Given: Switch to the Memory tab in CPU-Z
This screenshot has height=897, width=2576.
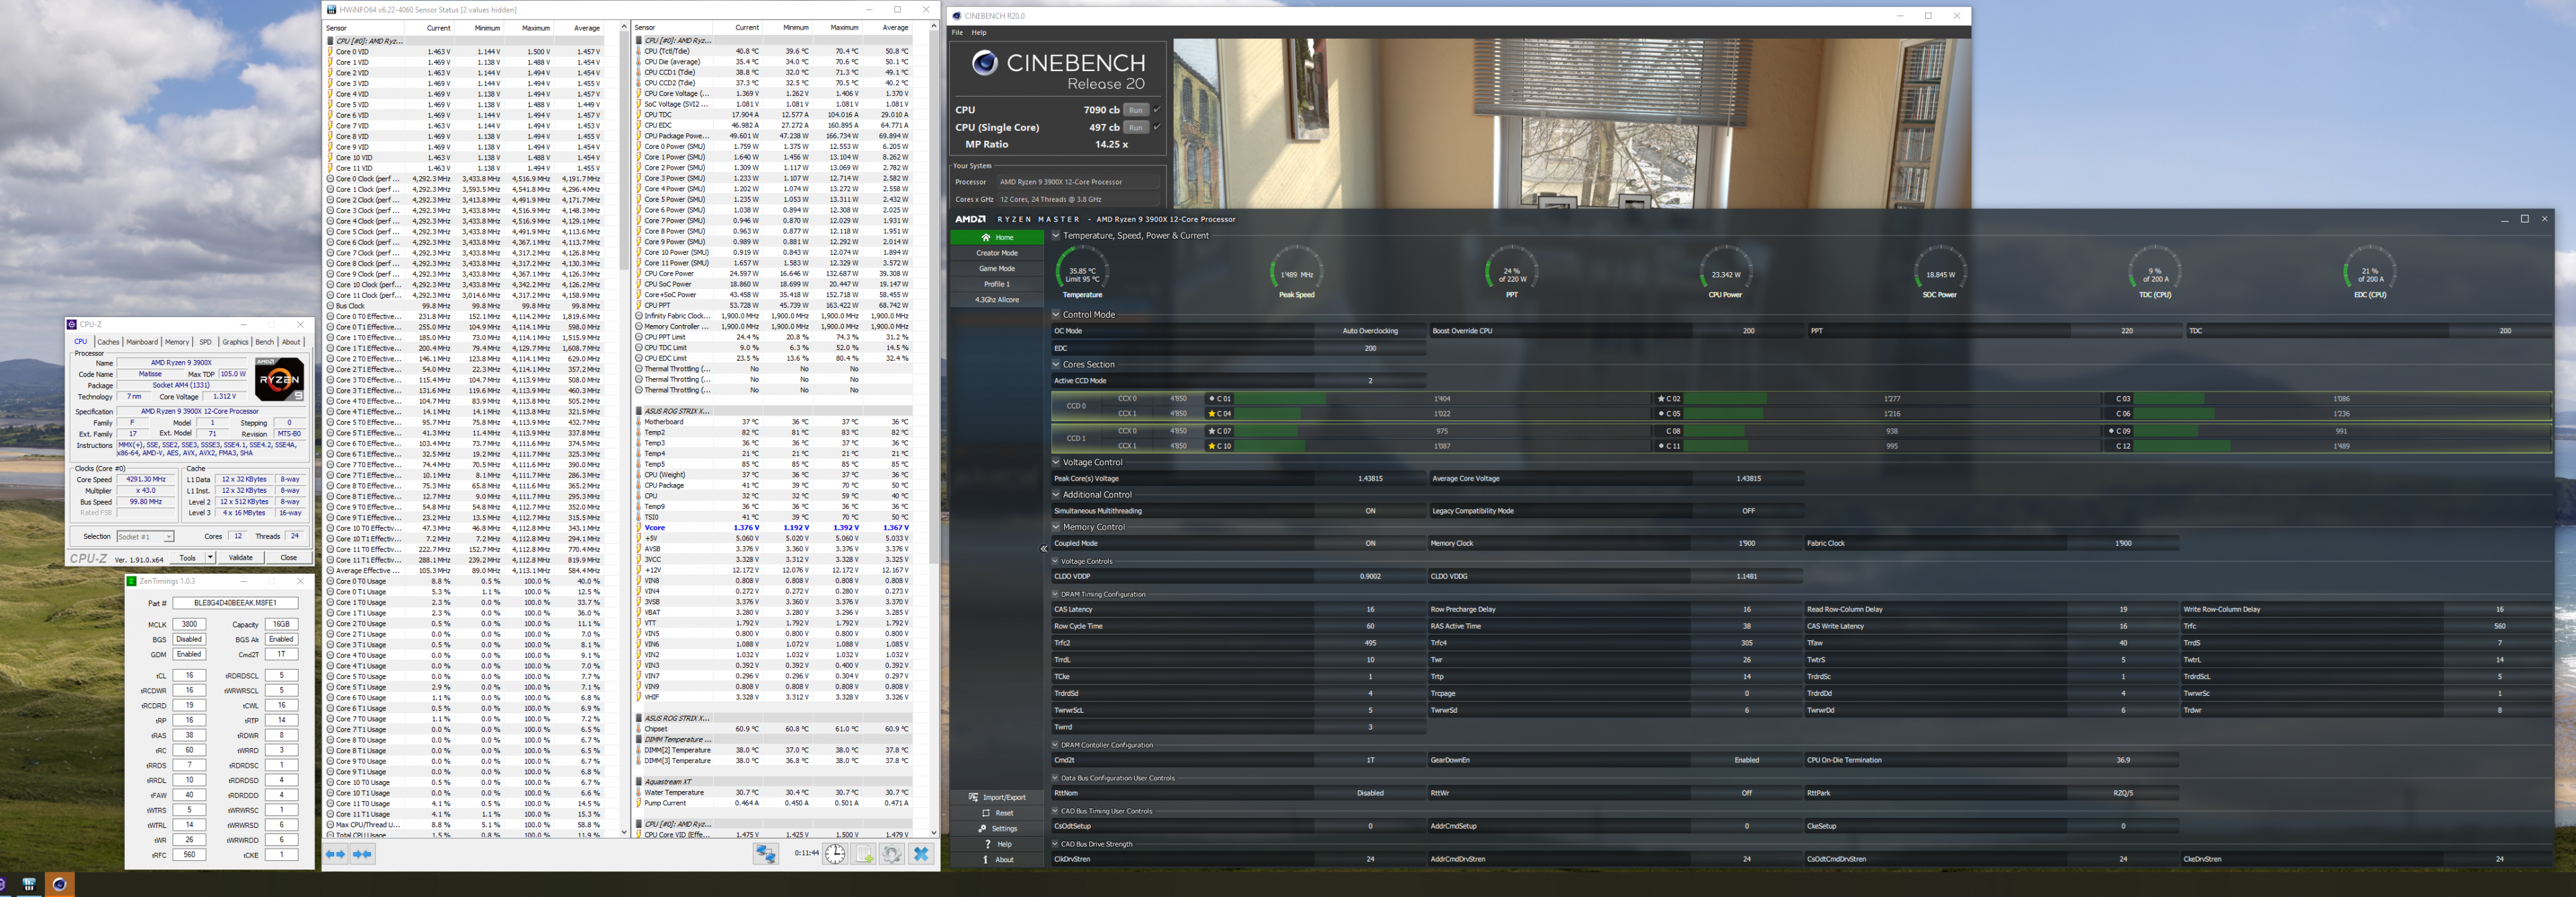Looking at the screenshot, I should pos(177,342).
